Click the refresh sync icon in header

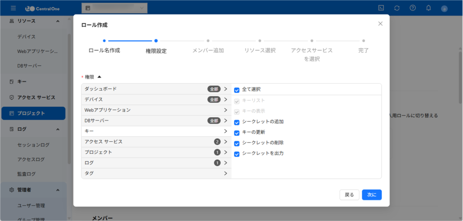pos(397,8)
